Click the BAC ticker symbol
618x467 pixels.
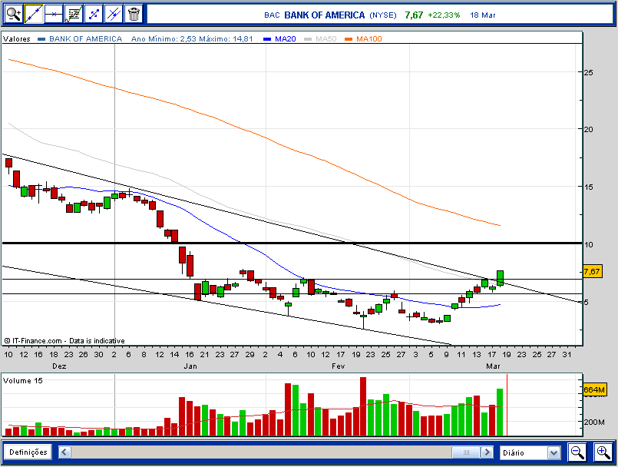pyautogui.click(x=272, y=15)
